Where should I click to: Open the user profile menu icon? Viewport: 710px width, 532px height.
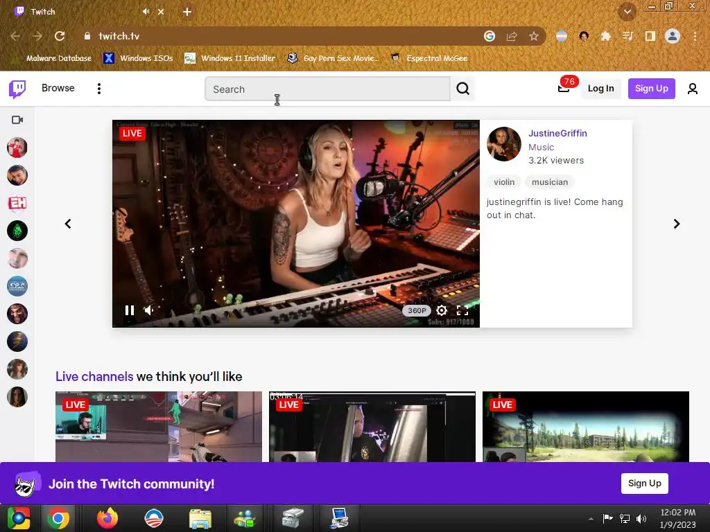(x=693, y=89)
